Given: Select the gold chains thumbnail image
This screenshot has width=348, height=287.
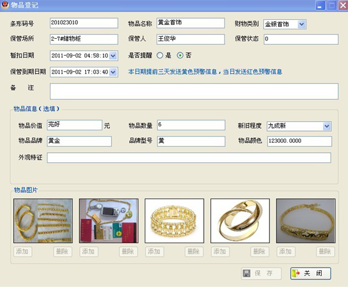Looking at the screenshot, I should tap(43, 221).
